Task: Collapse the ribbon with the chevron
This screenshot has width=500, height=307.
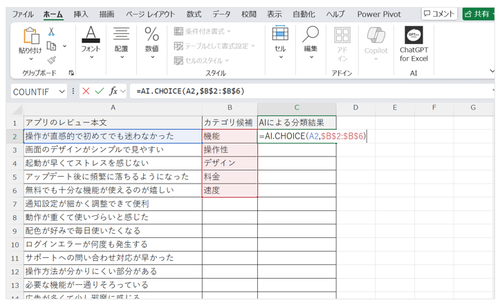Action: pyautogui.click(x=492, y=71)
